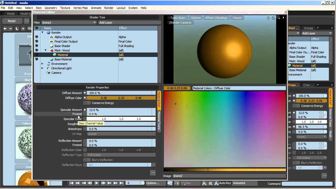The image size is (336, 189).
Task: Open the Texture menu
Action: (65, 8)
